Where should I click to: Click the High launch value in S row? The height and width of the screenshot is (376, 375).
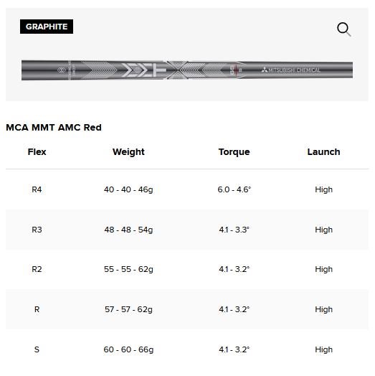(x=323, y=349)
